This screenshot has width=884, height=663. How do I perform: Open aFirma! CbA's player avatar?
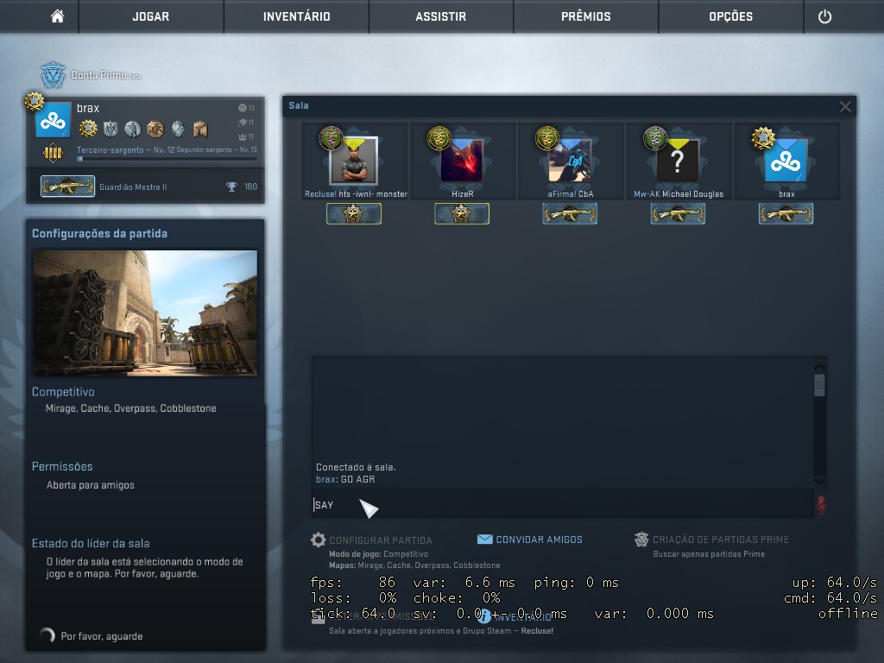coord(570,161)
